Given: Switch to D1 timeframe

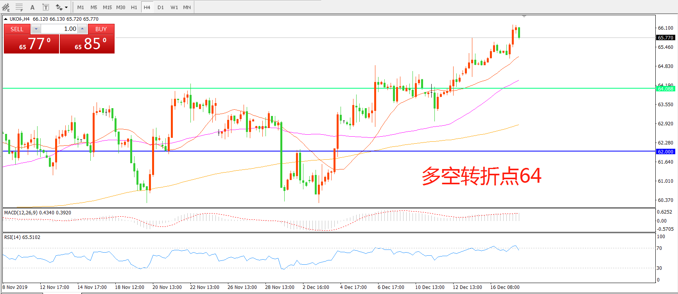Looking at the screenshot, I should point(161,7).
